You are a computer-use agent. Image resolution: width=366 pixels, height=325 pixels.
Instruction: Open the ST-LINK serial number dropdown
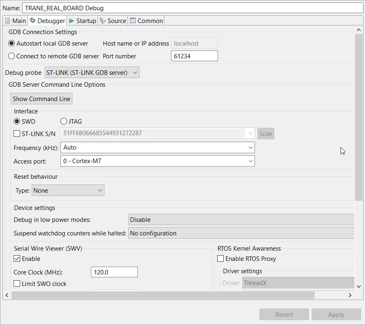point(158,134)
